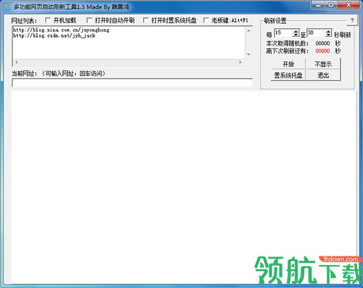The image size is (363, 288).
Task: Click the 当前网址 address input field
Action: (132, 83)
